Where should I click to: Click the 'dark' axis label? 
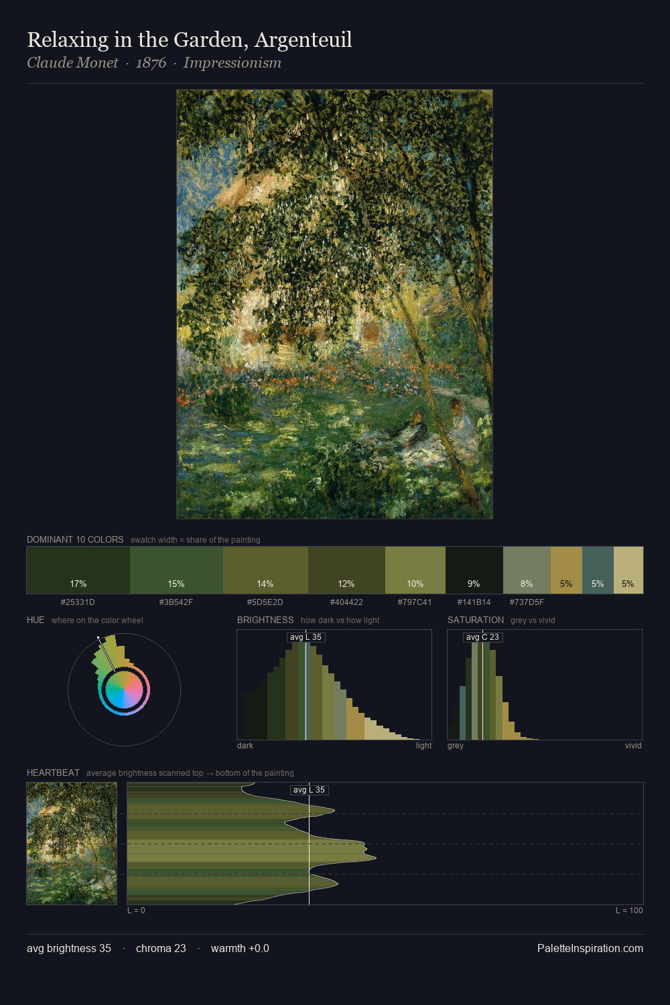[245, 746]
